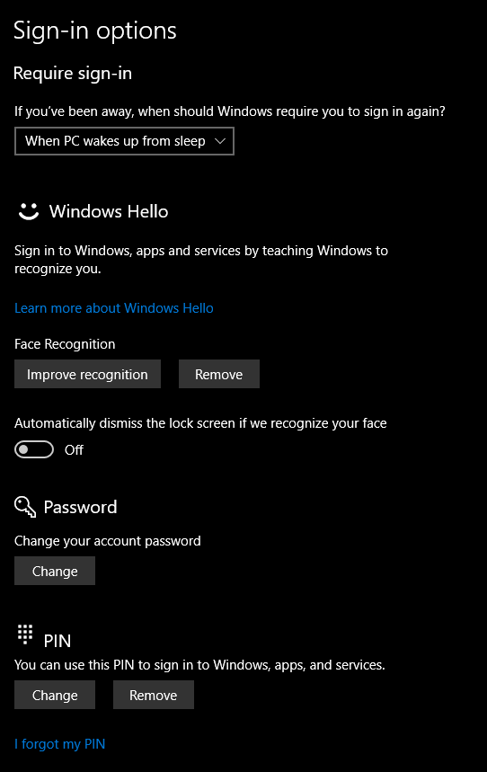Click the Improve recognition button

88,374
